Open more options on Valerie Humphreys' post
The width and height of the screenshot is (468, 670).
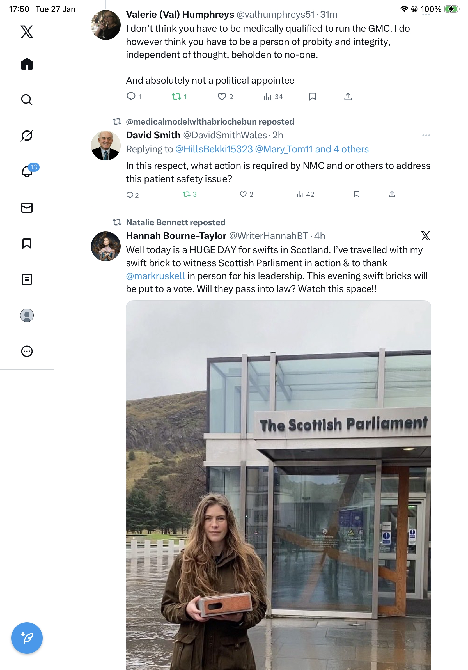pos(426,15)
